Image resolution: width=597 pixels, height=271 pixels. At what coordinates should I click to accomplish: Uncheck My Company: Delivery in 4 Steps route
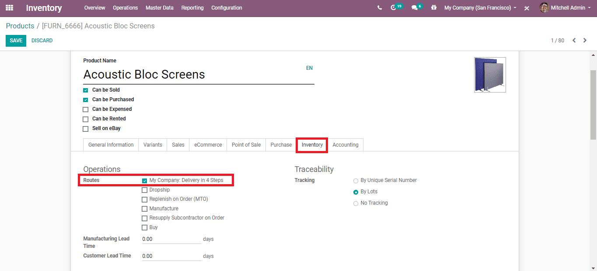(x=144, y=181)
